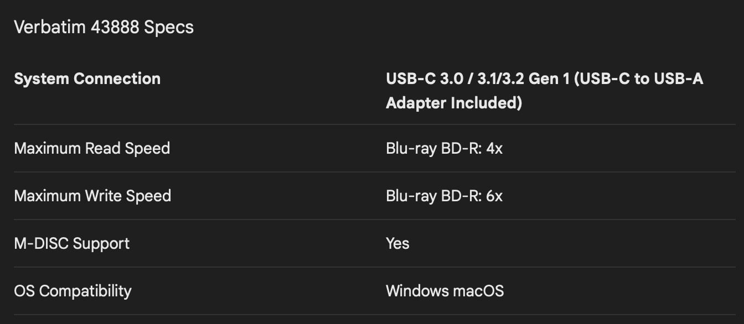Select the M-DISC Support label
Screen dimensions: 744x324
pyautogui.click(x=71, y=243)
